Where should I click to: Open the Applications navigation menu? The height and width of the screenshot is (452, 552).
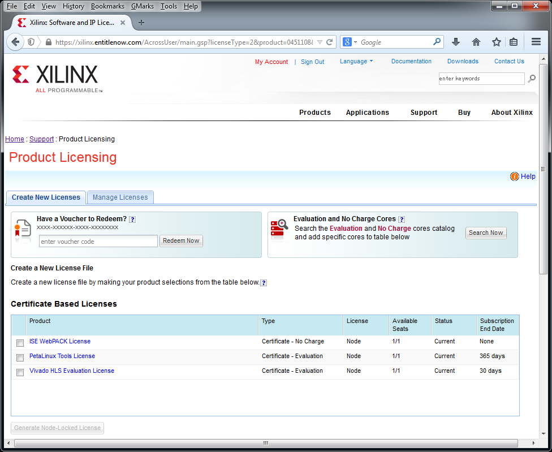[367, 113]
